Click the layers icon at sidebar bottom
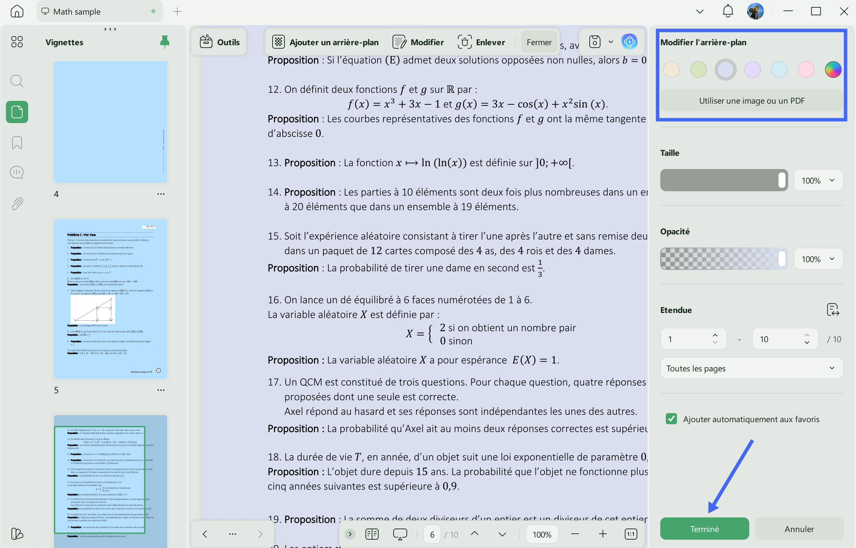This screenshot has width=856, height=548. pyautogui.click(x=17, y=534)
